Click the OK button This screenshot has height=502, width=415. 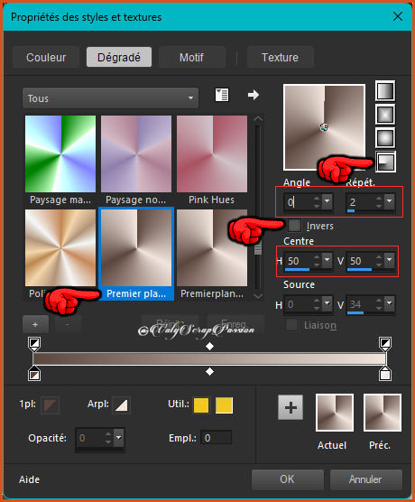point(287,479)
